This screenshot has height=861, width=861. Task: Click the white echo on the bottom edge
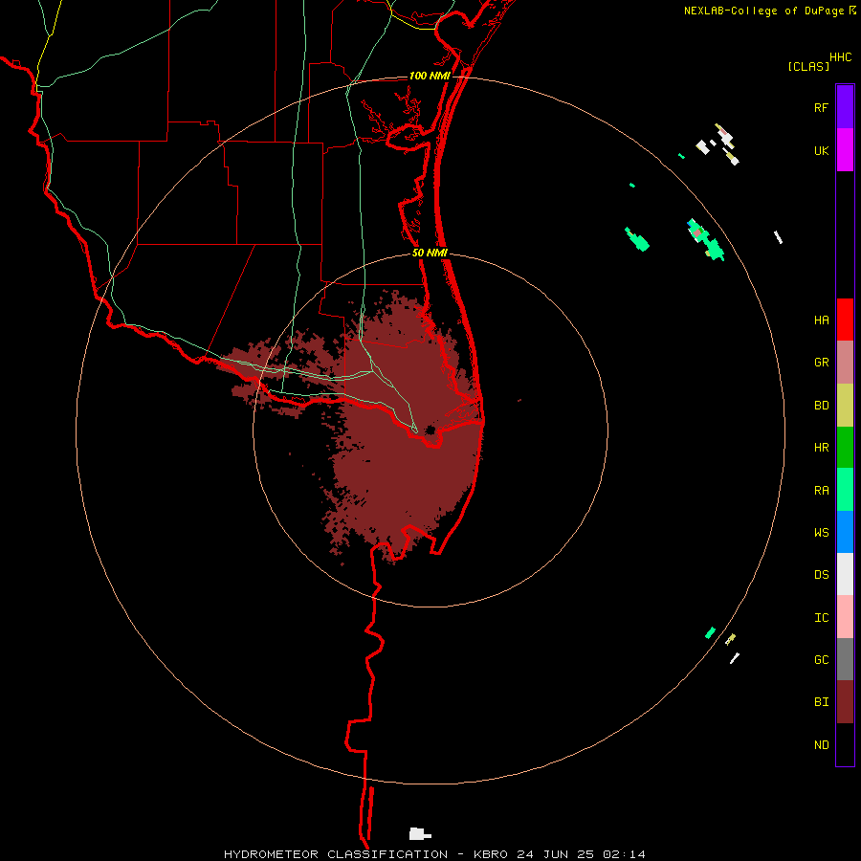[420, 833]
